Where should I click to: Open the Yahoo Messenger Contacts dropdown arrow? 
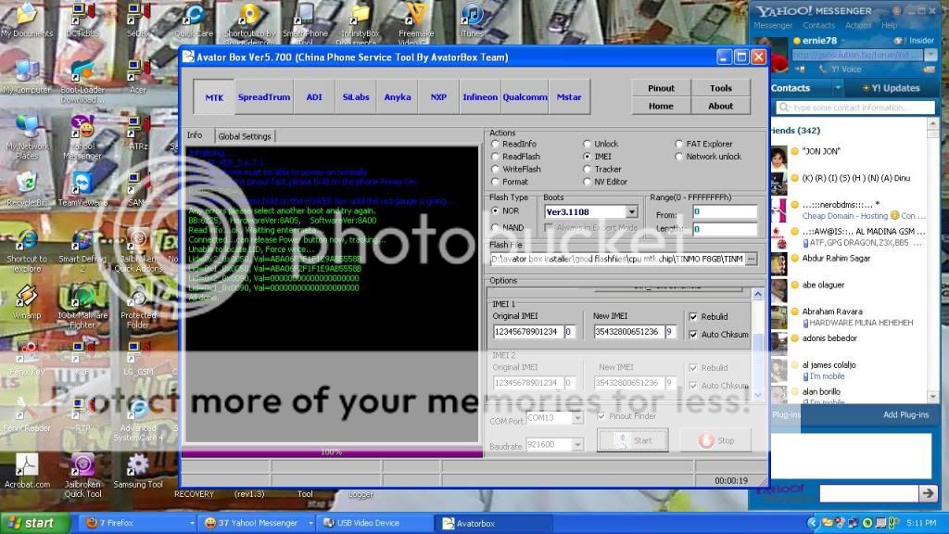pos(839,88)
